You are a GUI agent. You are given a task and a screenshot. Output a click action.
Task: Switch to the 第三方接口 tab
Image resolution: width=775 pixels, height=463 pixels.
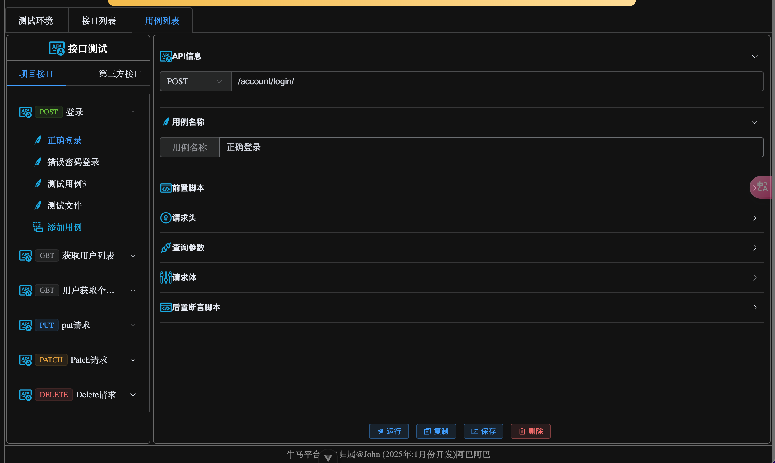click(120, 74)
